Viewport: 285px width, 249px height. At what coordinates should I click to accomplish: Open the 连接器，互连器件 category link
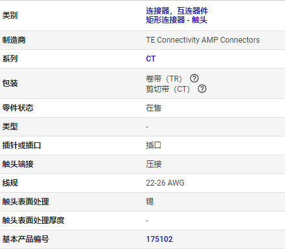pyautogui.click(x=177, y=10)
